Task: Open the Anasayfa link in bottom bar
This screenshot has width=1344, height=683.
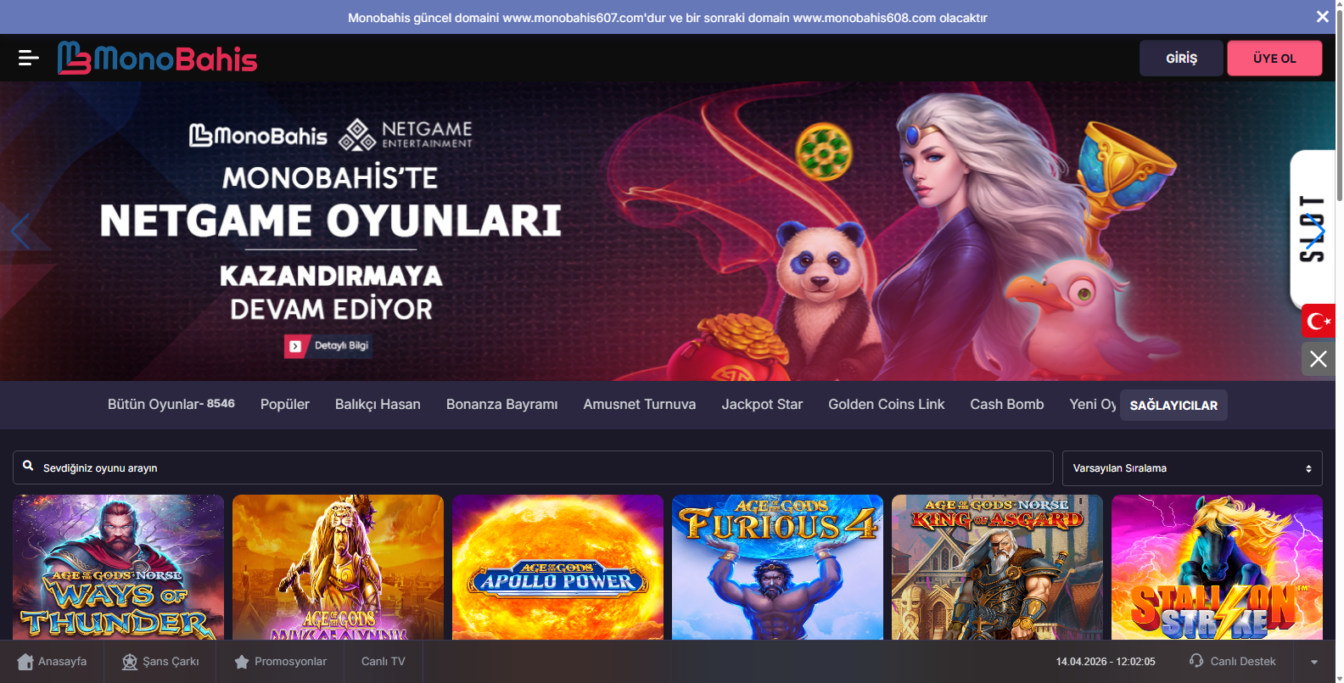Action: pyautogui.click(x=52, y=662)
